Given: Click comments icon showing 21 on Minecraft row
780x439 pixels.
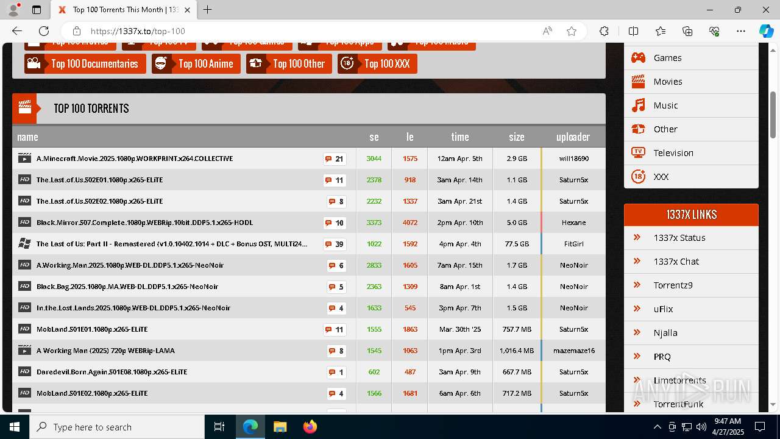Looking at the screenshot, I should (335, 159).
